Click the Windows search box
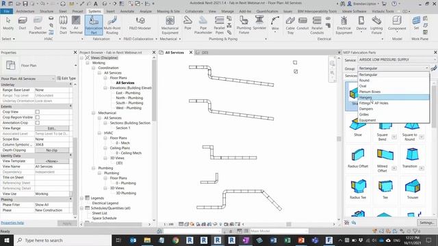The height and width of the screenshot is (246, 438). 62,240
